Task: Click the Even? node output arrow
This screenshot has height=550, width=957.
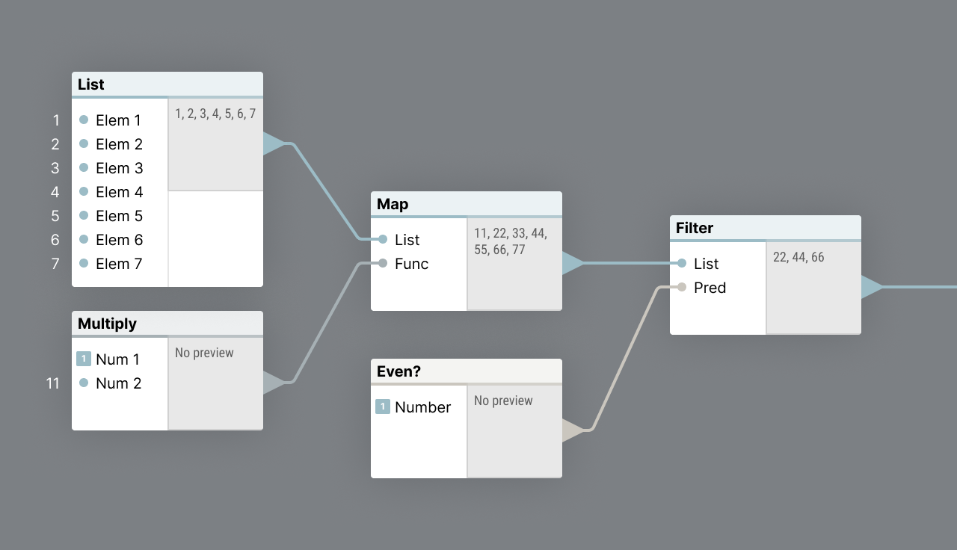Action: click(x=573, y=430)
